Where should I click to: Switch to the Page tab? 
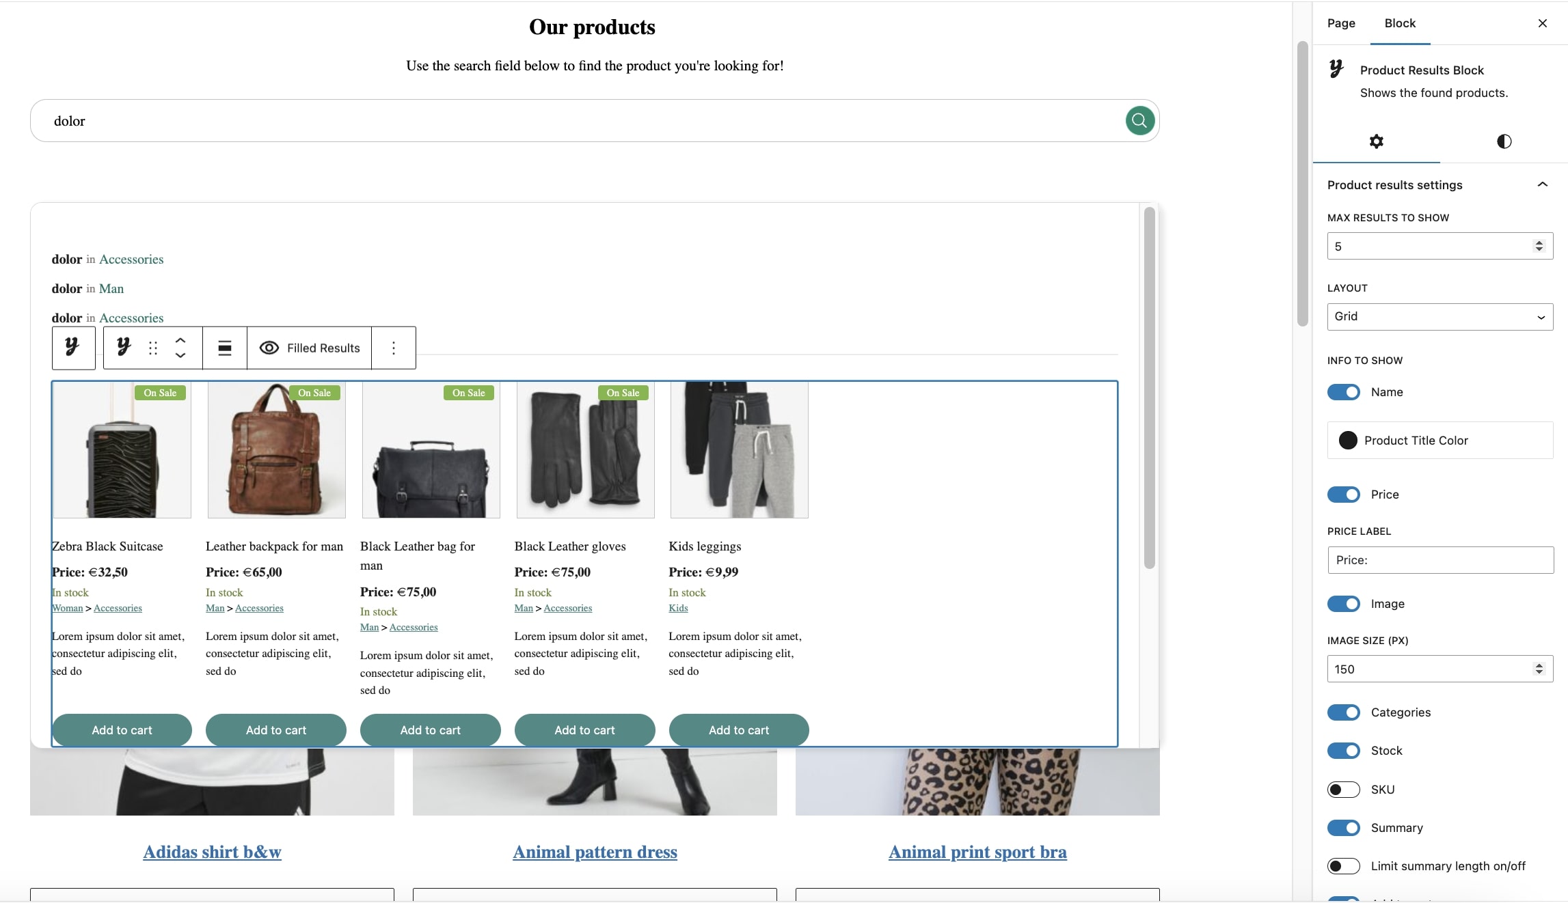(x=1341, y=23)
